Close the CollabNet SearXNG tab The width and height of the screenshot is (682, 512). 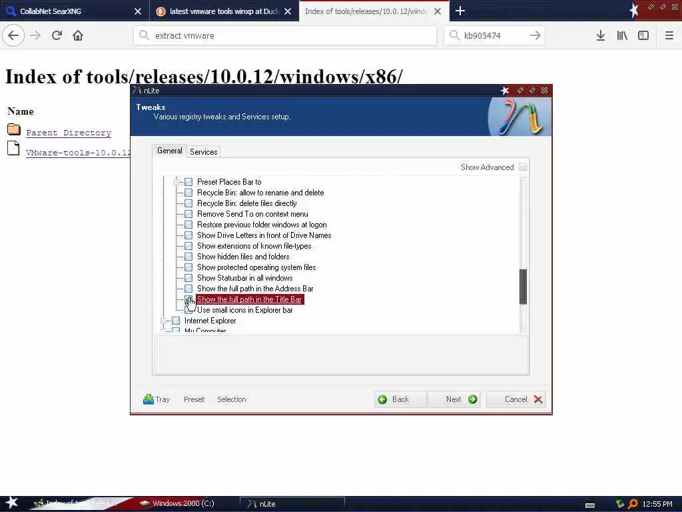point(137,11)
